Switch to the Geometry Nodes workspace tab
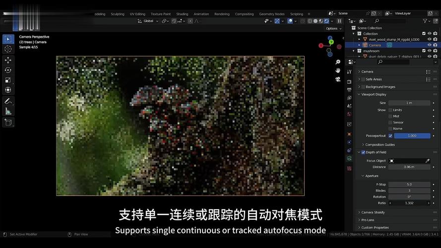The height and width of the screenshot is (248, 441). (272, 14)
